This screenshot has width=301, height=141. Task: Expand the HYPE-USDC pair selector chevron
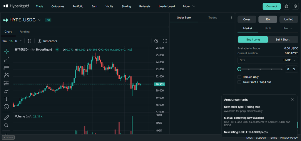point(40,20)
